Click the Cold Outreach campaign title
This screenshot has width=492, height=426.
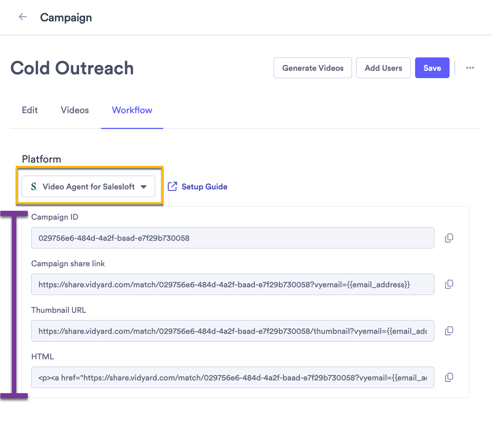pos(72,68)
